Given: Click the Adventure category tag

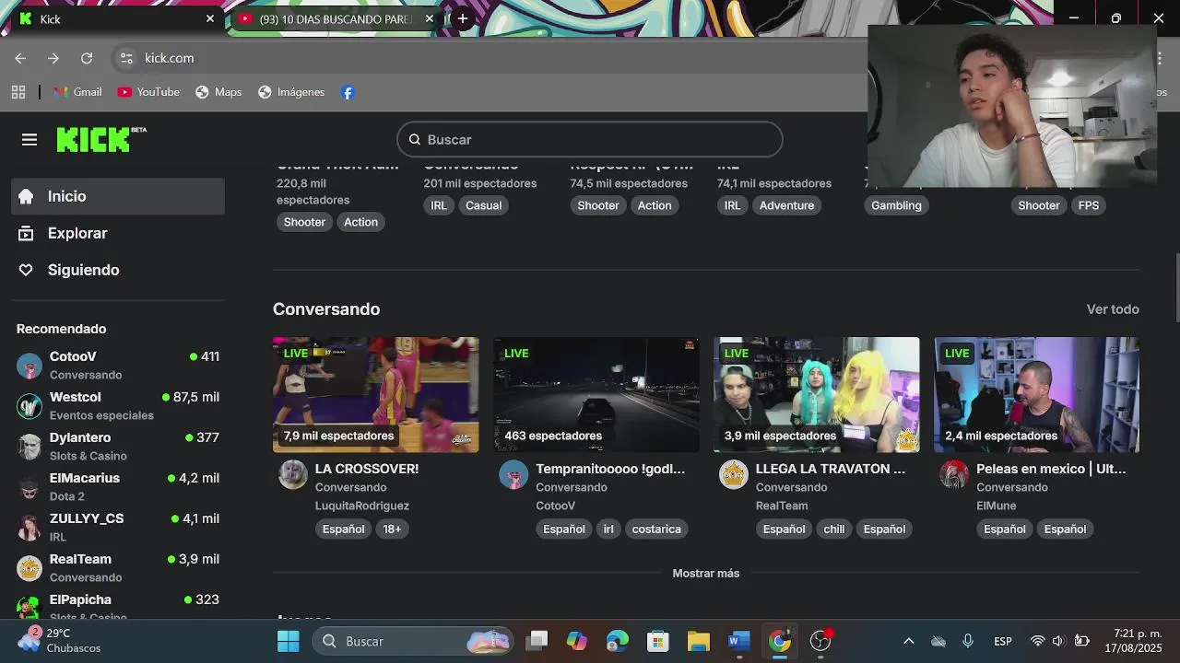Looking at the screenshot, I should 786,205.
